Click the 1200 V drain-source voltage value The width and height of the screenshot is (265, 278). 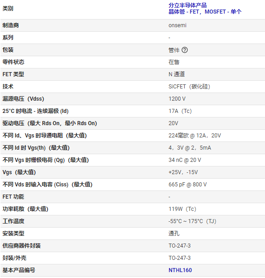pyautogui.click(x=177, y=99)
